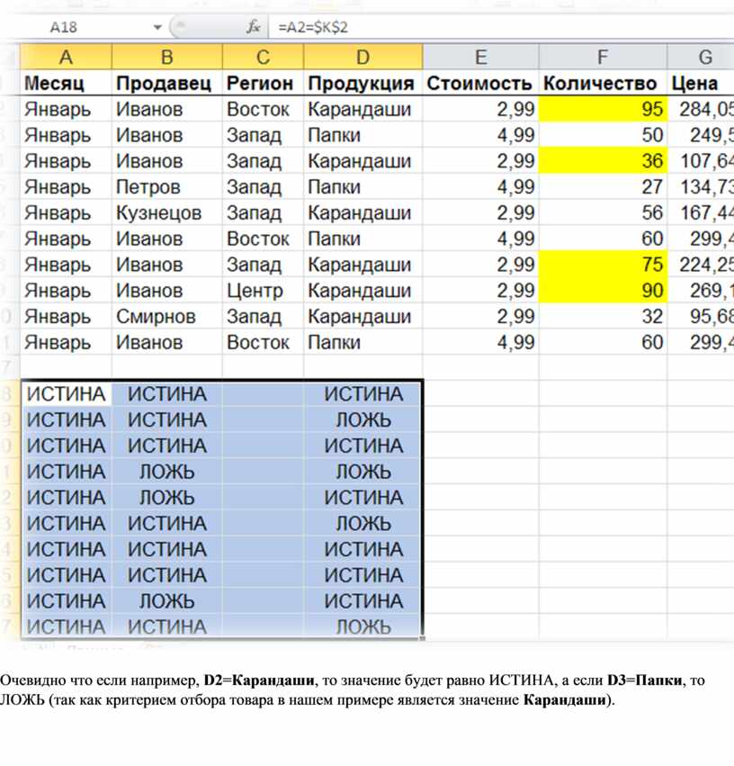Click the 'Восток' cell in the Карандаши 95 row

click(263, 108)
